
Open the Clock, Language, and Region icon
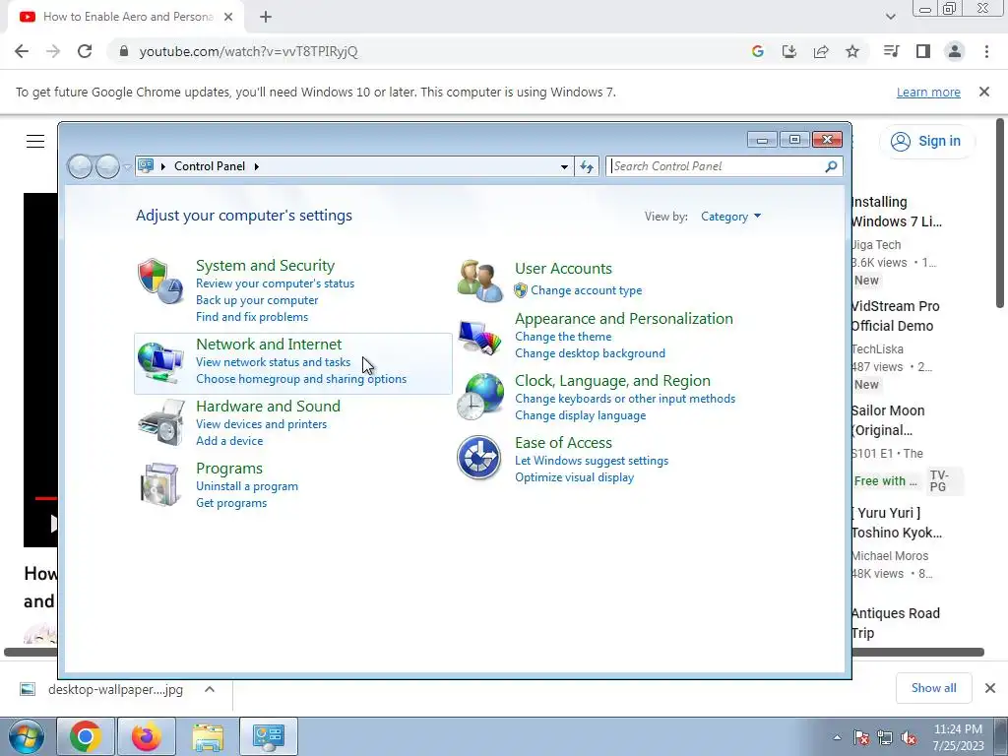pos(480,397)
